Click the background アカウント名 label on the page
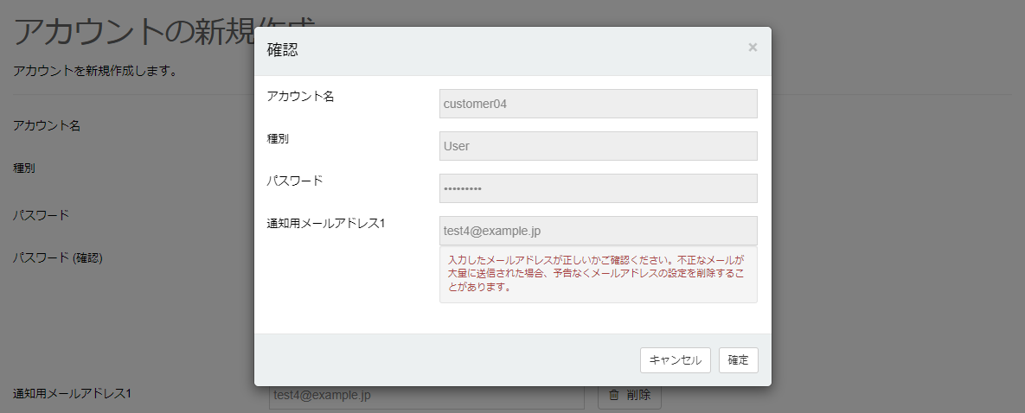Screen dimensions: 1025x413 47,126
